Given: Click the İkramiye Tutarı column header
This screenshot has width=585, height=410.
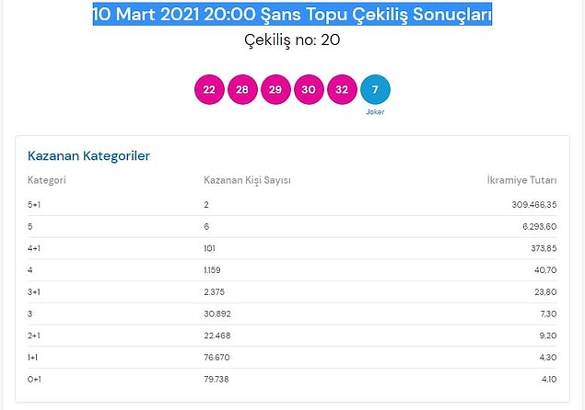Looking at the screenshot, I should click(521, 180).
